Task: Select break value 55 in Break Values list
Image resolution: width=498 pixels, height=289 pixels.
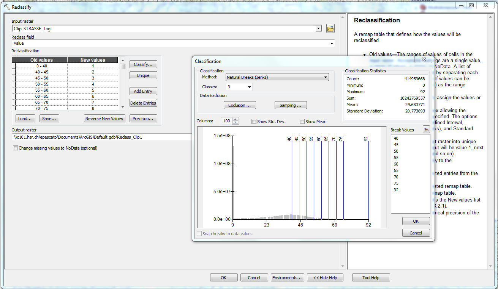Action: [396, 158]
